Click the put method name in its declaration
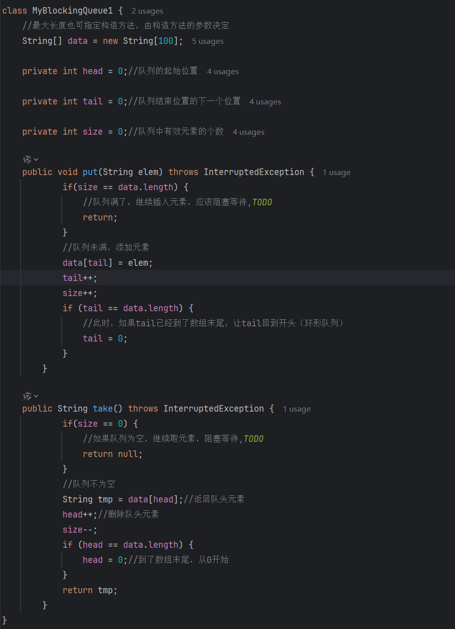 pos(90,172)
